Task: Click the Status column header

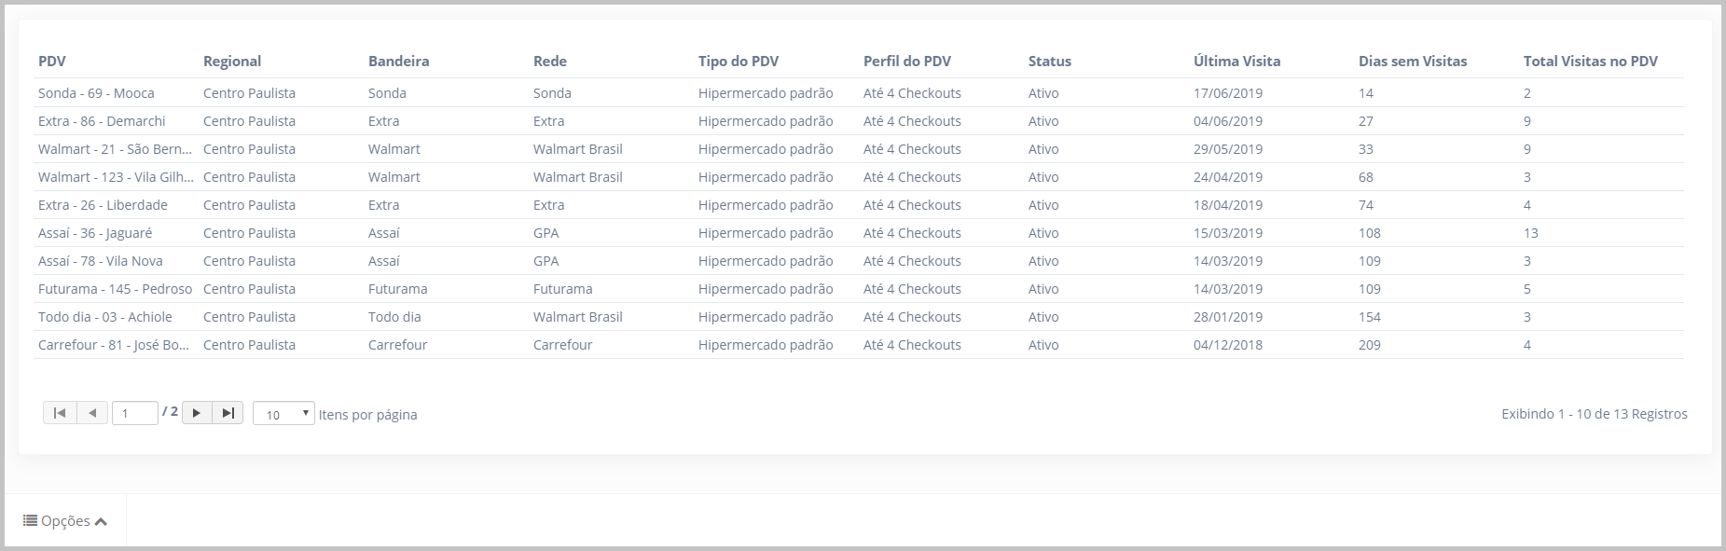Action: 1050,62
